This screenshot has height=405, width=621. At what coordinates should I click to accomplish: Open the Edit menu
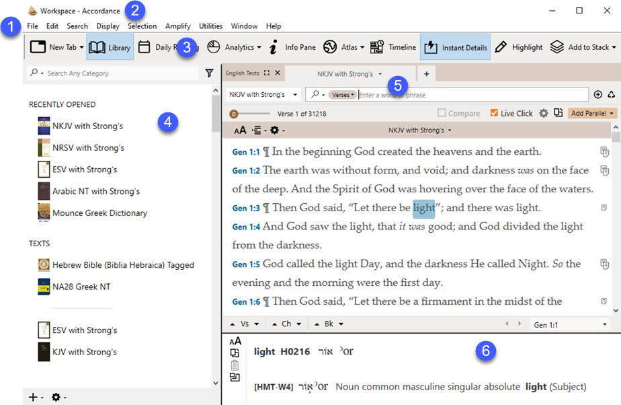(52, 26)
